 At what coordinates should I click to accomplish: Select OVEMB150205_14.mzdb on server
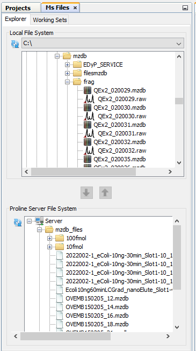pos(97,307)
